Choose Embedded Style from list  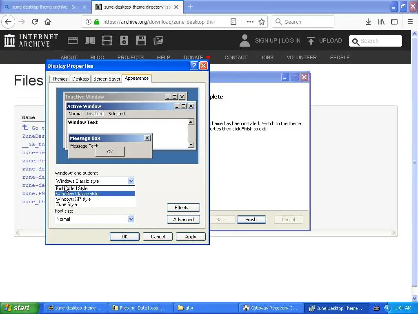coord(95,188)
